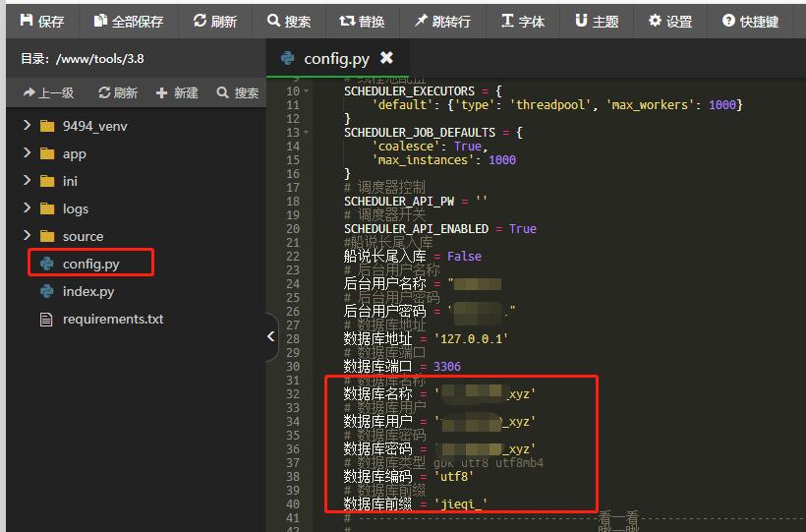Click SCHEDULER_API_ENABLED on line 20
The image size is (806, 532).
(416, 228)
